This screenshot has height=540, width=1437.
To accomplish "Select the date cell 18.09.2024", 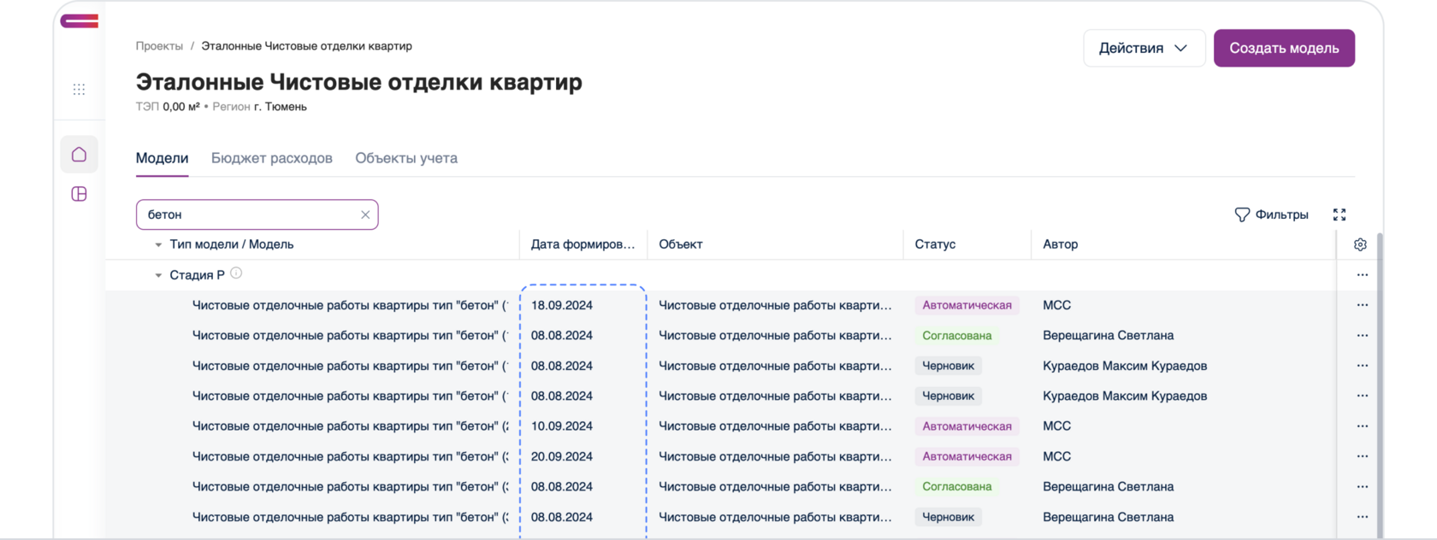I will pos(562,305).
